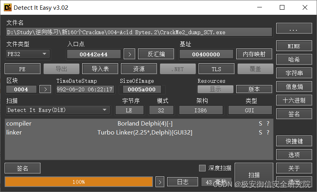Open the TLS view
Image resolution: width=317 pixels, height=192 pixels.
pos(217,69)
